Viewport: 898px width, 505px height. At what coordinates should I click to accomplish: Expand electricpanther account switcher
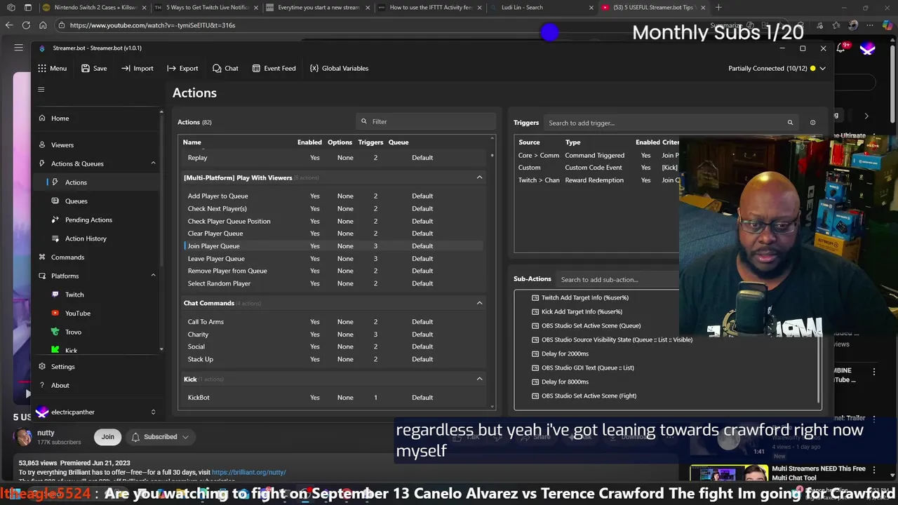pyautogui.click(x=153, y=412)
